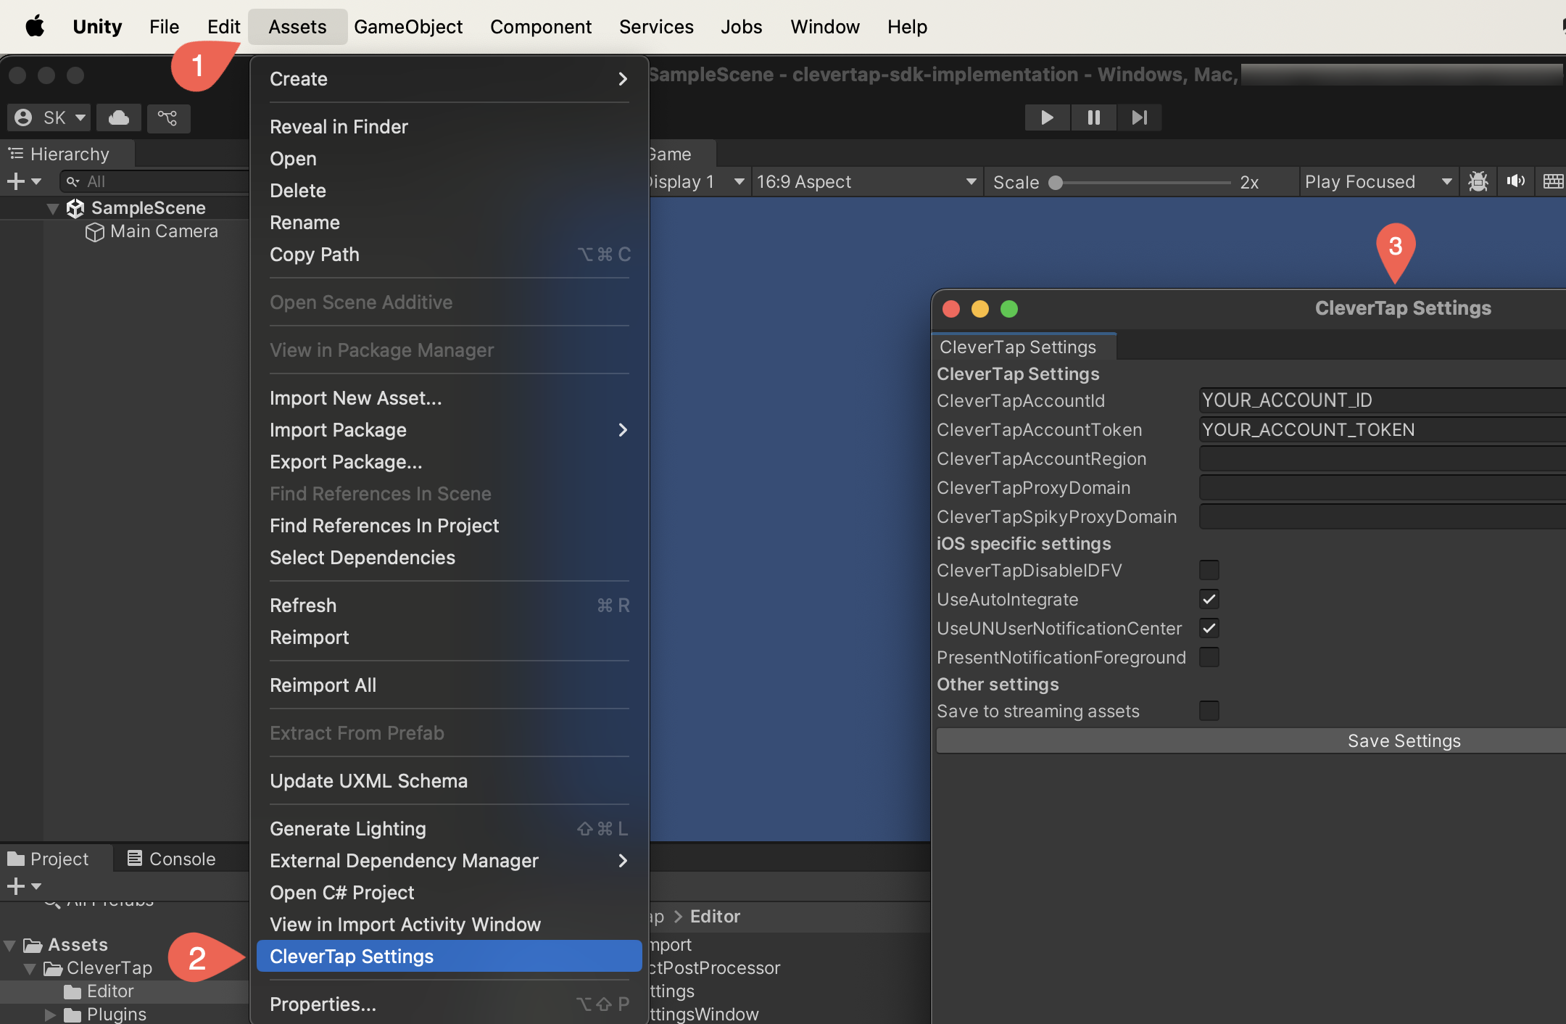Viewport: 1566px width, 1024px height.
Task: Click Editor in the Project breadcrumb
Action: click(715, 917)
